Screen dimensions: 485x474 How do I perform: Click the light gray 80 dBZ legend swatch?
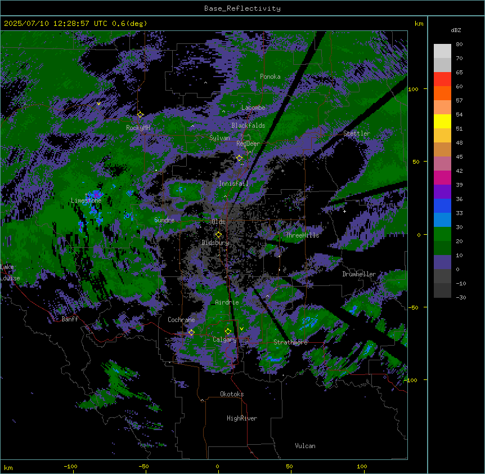pos(442,51)
